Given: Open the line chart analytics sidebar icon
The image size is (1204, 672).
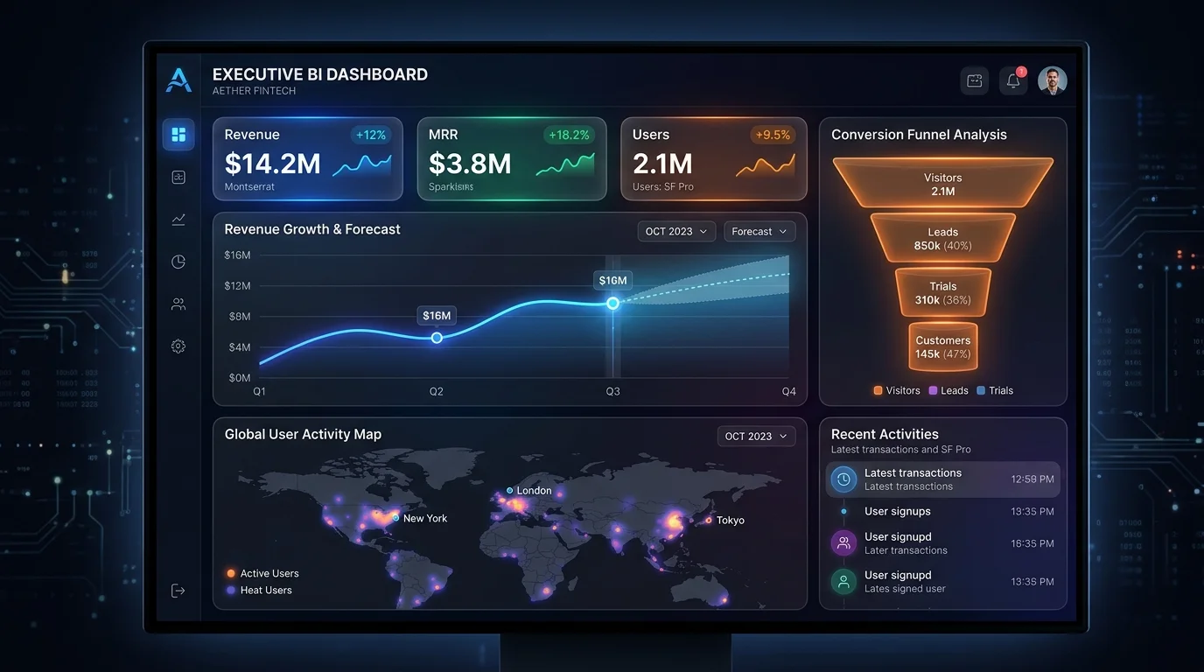Looking at the screenshot, I should coord(178,220).
